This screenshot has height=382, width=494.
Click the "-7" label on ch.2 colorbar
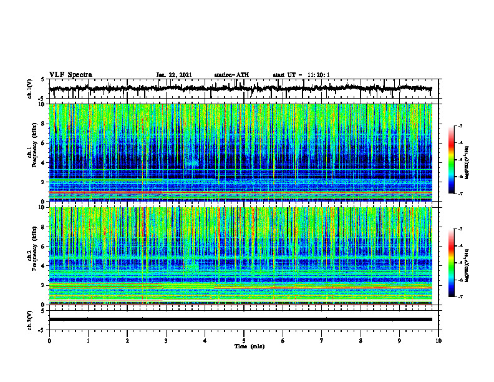[x=460, y=296]
